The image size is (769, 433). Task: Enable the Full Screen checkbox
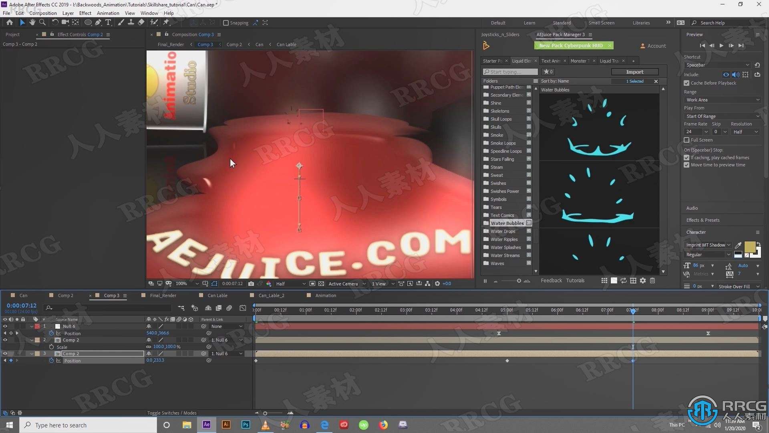tap(686, 140)
